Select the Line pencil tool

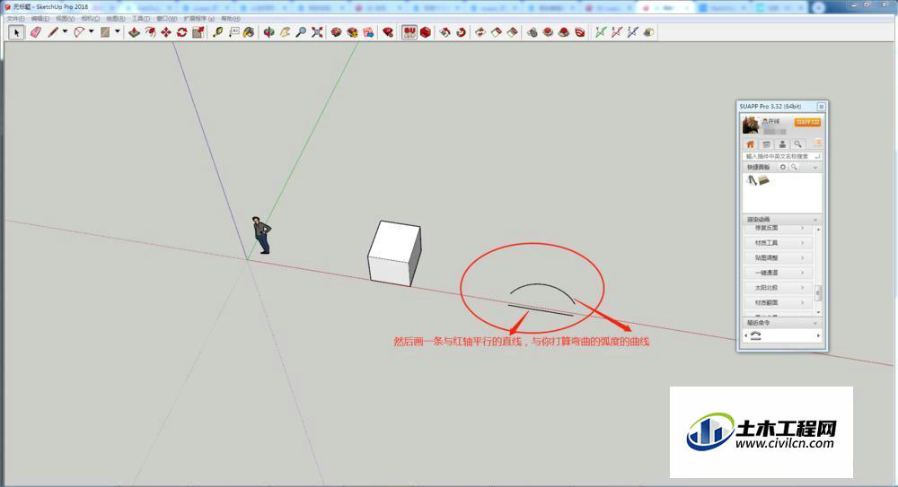point(53,32)
